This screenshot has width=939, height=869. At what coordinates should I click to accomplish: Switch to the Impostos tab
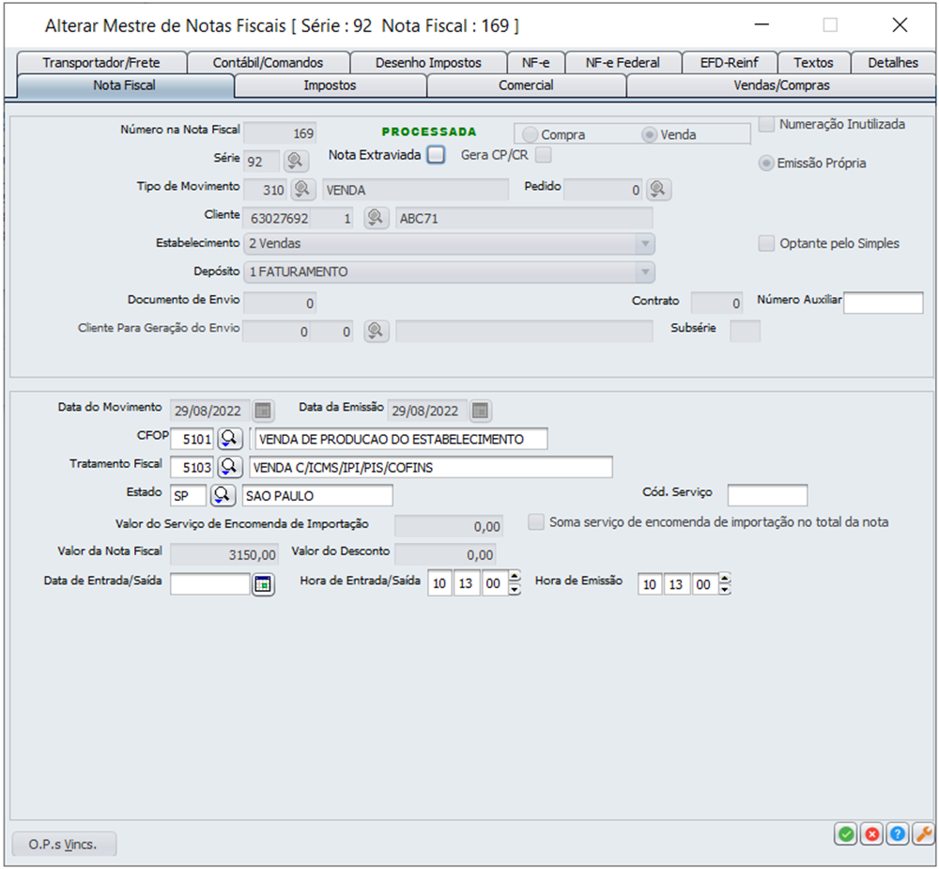point(330,85)
